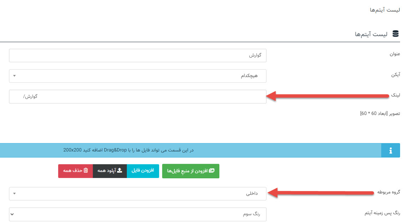The height and width of the screenshot is (222, 409).
Task: Click the blue info icon on the notice bar
Action: pos(390,151)
